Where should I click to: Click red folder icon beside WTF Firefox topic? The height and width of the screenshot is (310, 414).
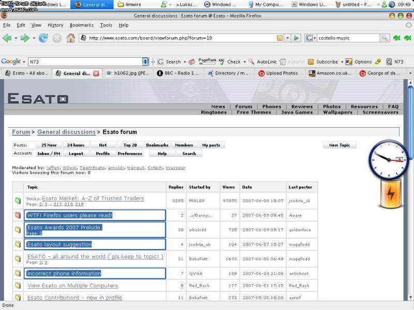coord(18,215)
